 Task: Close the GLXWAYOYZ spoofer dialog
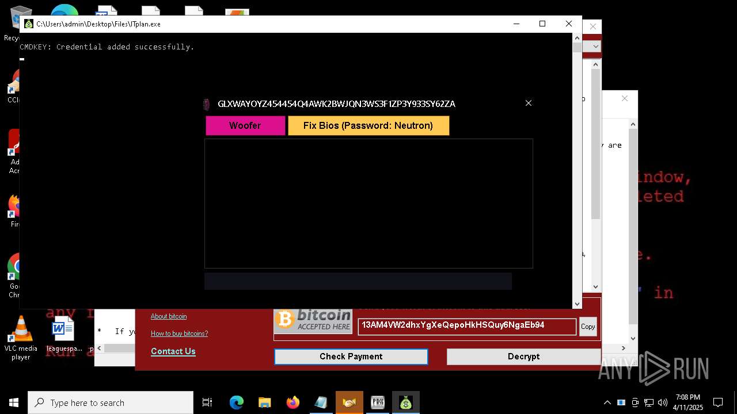tap(529, 103)
